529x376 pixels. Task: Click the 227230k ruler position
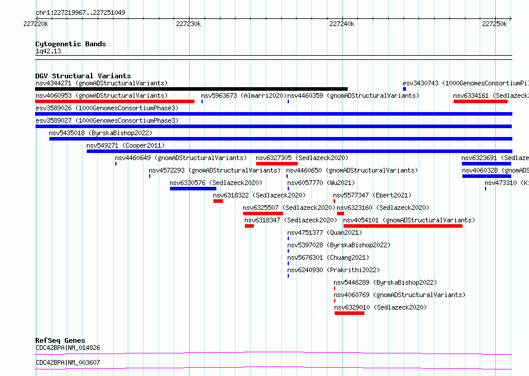188,24
